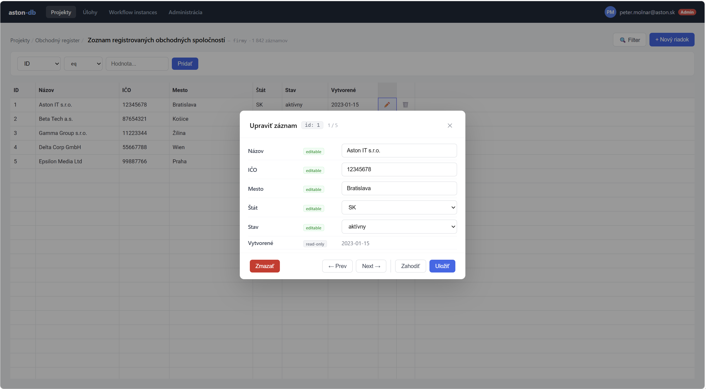Save the record with Uložiť

point(442,266)
